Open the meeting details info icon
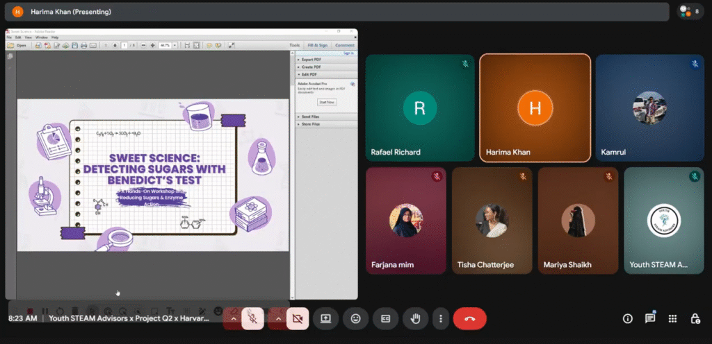The height and width of the screenshot is (344, 712). [x=627, y=318]
